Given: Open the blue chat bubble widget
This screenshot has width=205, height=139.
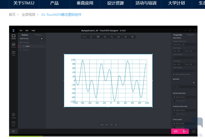Looking at the screenshot, I should coord(194,125).
